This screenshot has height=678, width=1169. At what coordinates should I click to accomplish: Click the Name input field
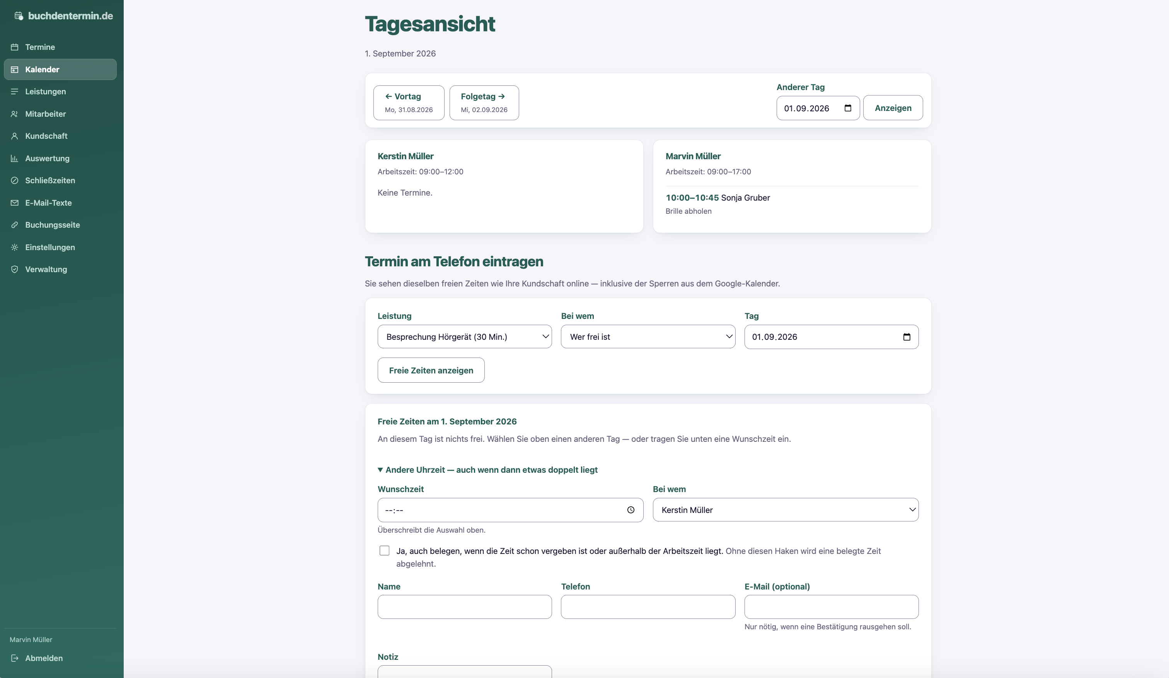point(464,606)
